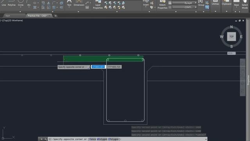Select the Text annotation tool
The width and height of the screenshot is (250, 141).
click(69, 3)
